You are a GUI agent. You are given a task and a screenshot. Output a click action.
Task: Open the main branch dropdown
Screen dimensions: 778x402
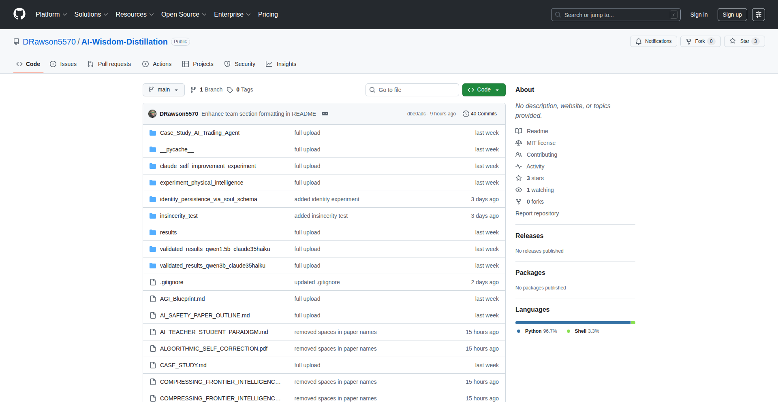[163, 90]
